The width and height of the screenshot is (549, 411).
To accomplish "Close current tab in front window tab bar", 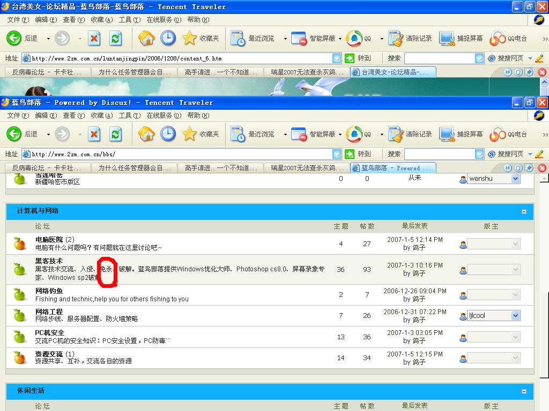I will pos(542,168).
